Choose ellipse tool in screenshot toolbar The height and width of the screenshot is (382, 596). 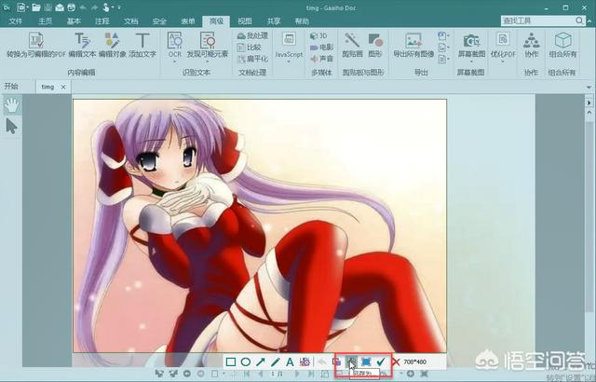[246, 362]
